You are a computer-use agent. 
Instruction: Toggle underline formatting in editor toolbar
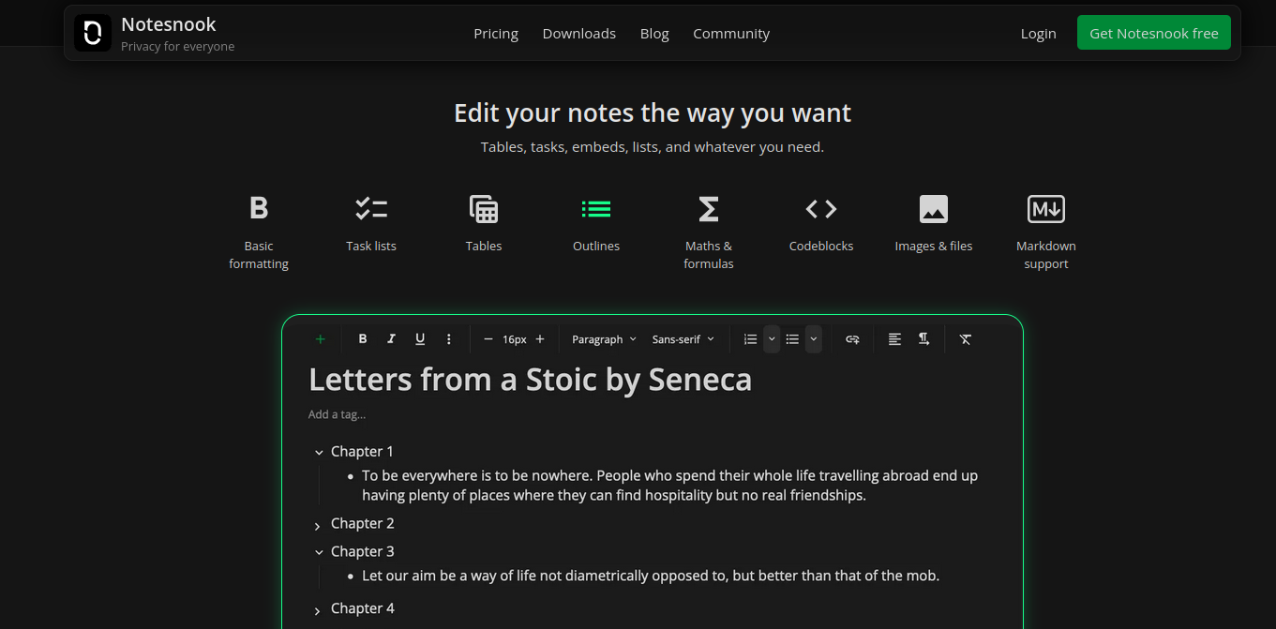(420, 339)
